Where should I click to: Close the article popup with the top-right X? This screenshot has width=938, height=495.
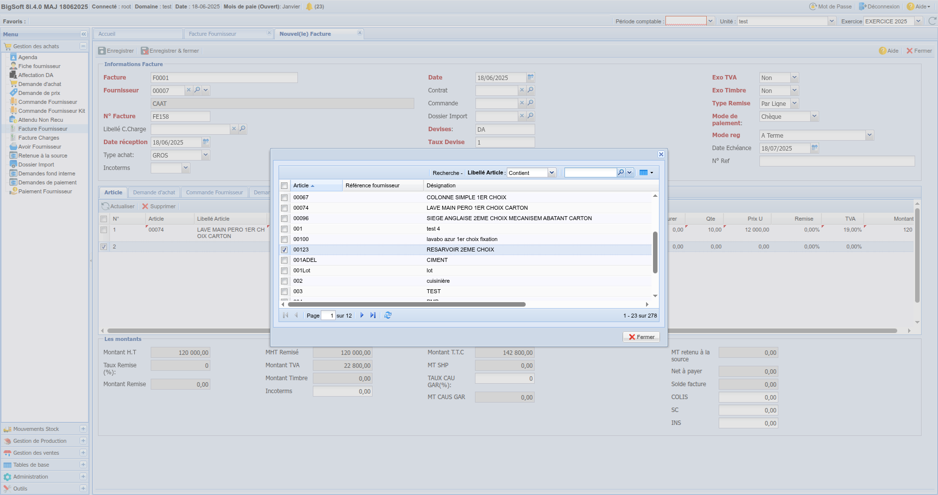click(661, 155)
